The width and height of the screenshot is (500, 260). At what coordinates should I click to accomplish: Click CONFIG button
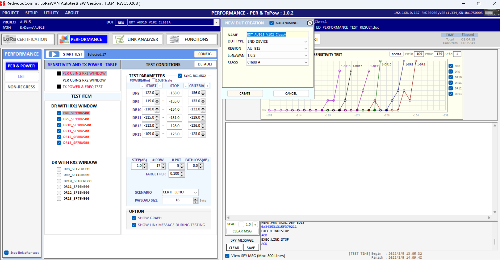(205, 54)
